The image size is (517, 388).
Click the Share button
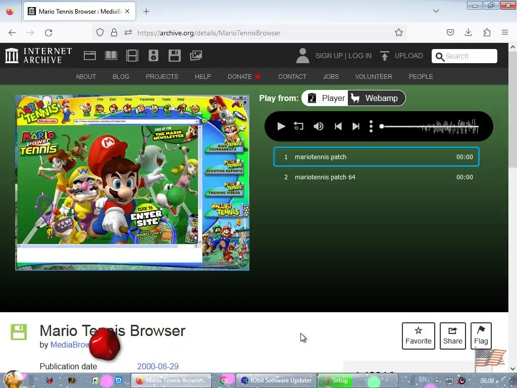(x=453, y=336)
